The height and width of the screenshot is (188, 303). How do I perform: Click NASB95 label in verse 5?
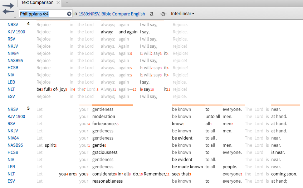click(15, 145)
